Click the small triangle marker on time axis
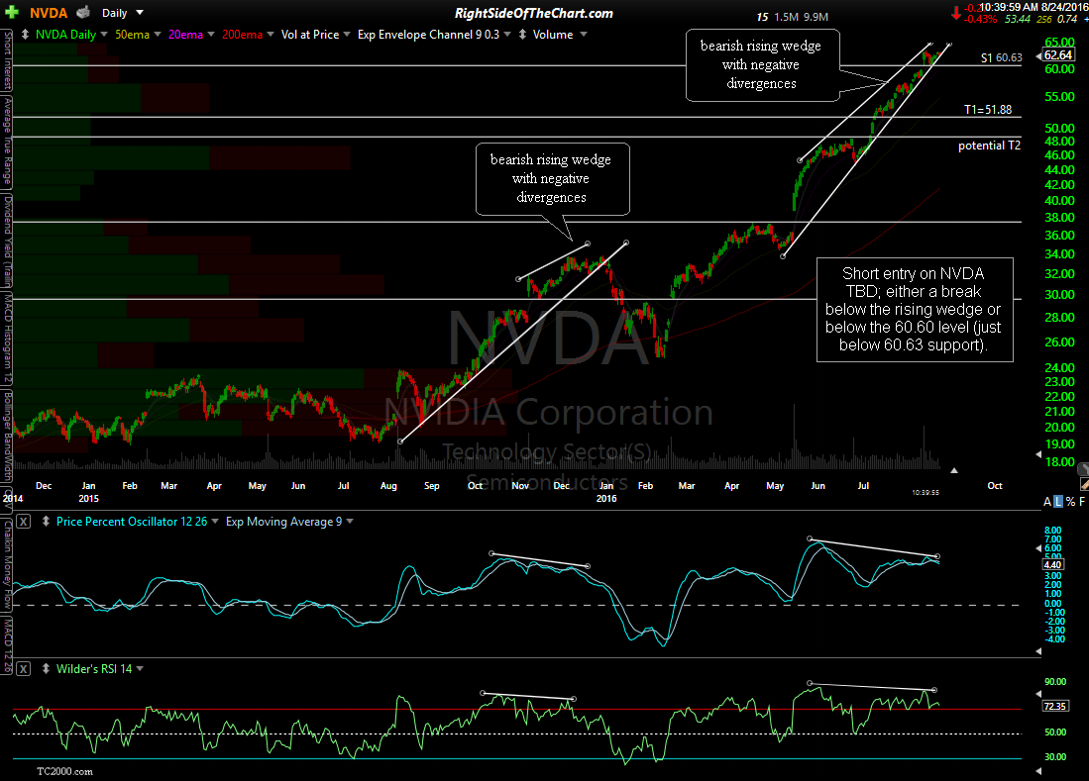Image resolution: width=1089 pixels, height=781 pixels. 954,470
